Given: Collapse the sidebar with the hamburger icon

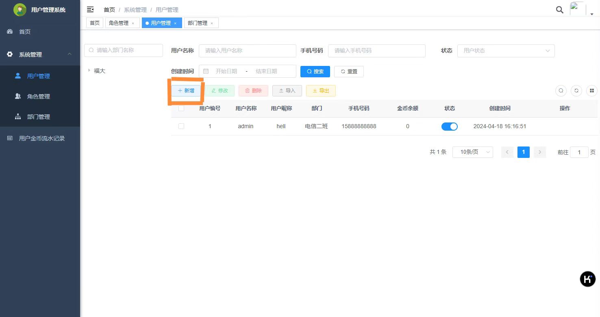Looking at the screenshot, I should coord(90,9).
